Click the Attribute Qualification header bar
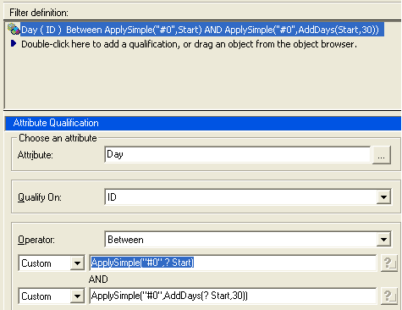This screenshot has height=310, width=402. pos(203,123)
